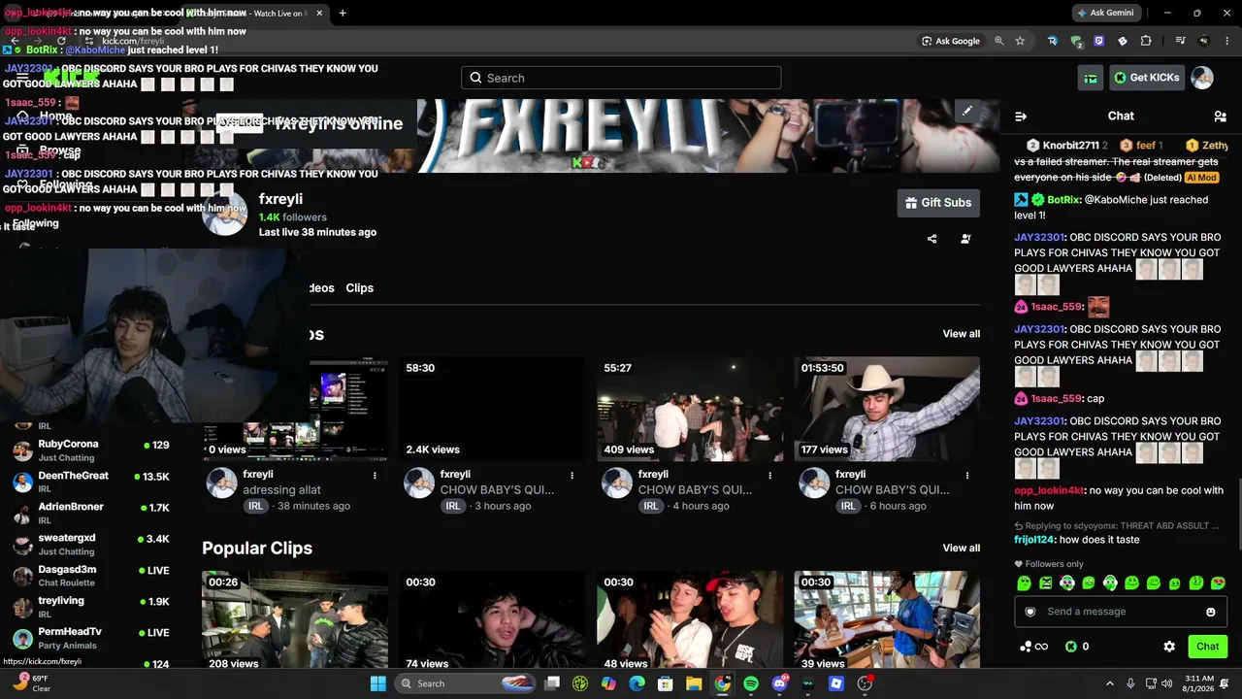Switch to the Clips tab

coord(360,288)
